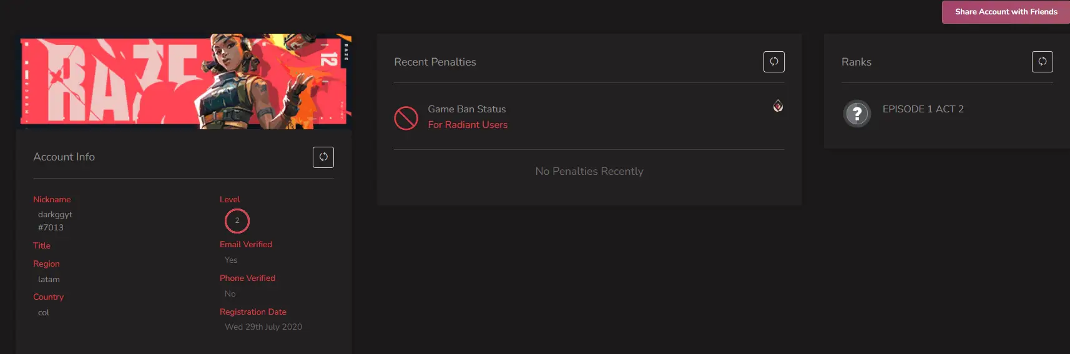Click the unranked question mark icon
Viewport: 1070px width, 354px height.
click(x=857, y=114)
